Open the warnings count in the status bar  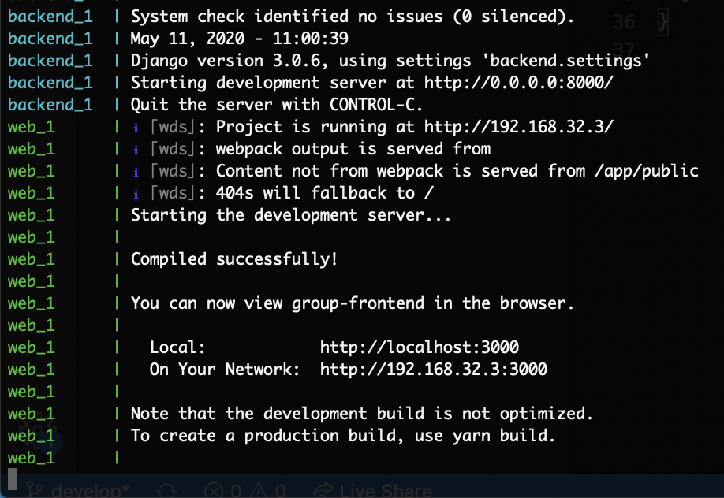pyautogui.click(x=268, y=491)
